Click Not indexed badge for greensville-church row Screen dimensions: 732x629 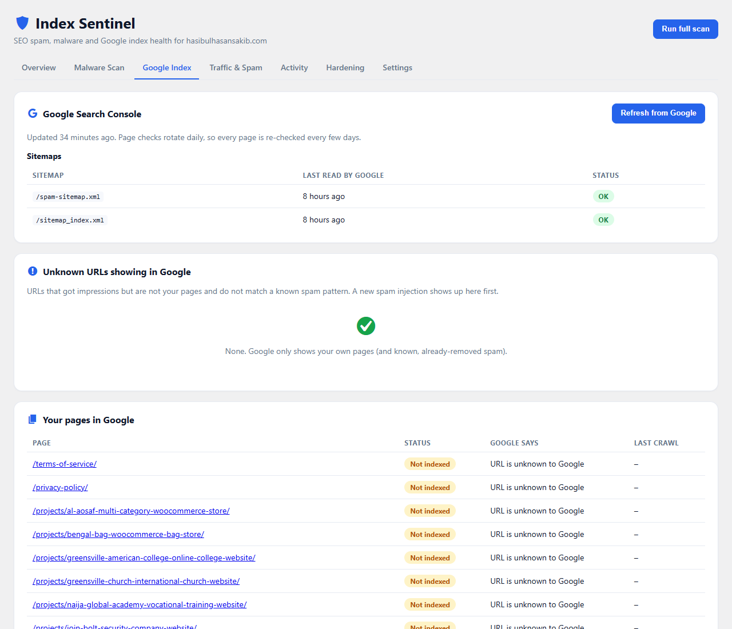(x=430, y=581)
